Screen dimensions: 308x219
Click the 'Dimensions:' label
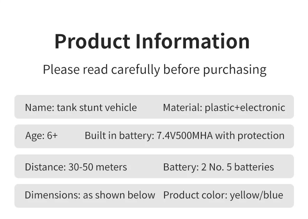click(52, 195)
